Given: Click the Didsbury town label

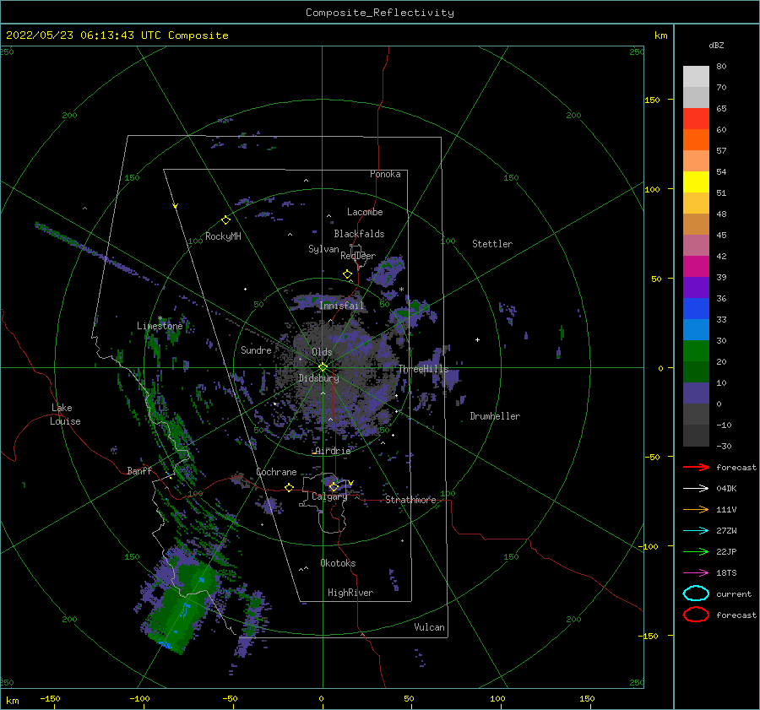Looking at the screenshot, I should point(318,378).
